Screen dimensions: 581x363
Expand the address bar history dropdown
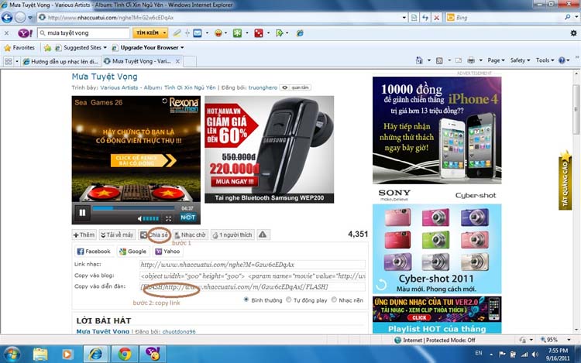click(404, 17)
